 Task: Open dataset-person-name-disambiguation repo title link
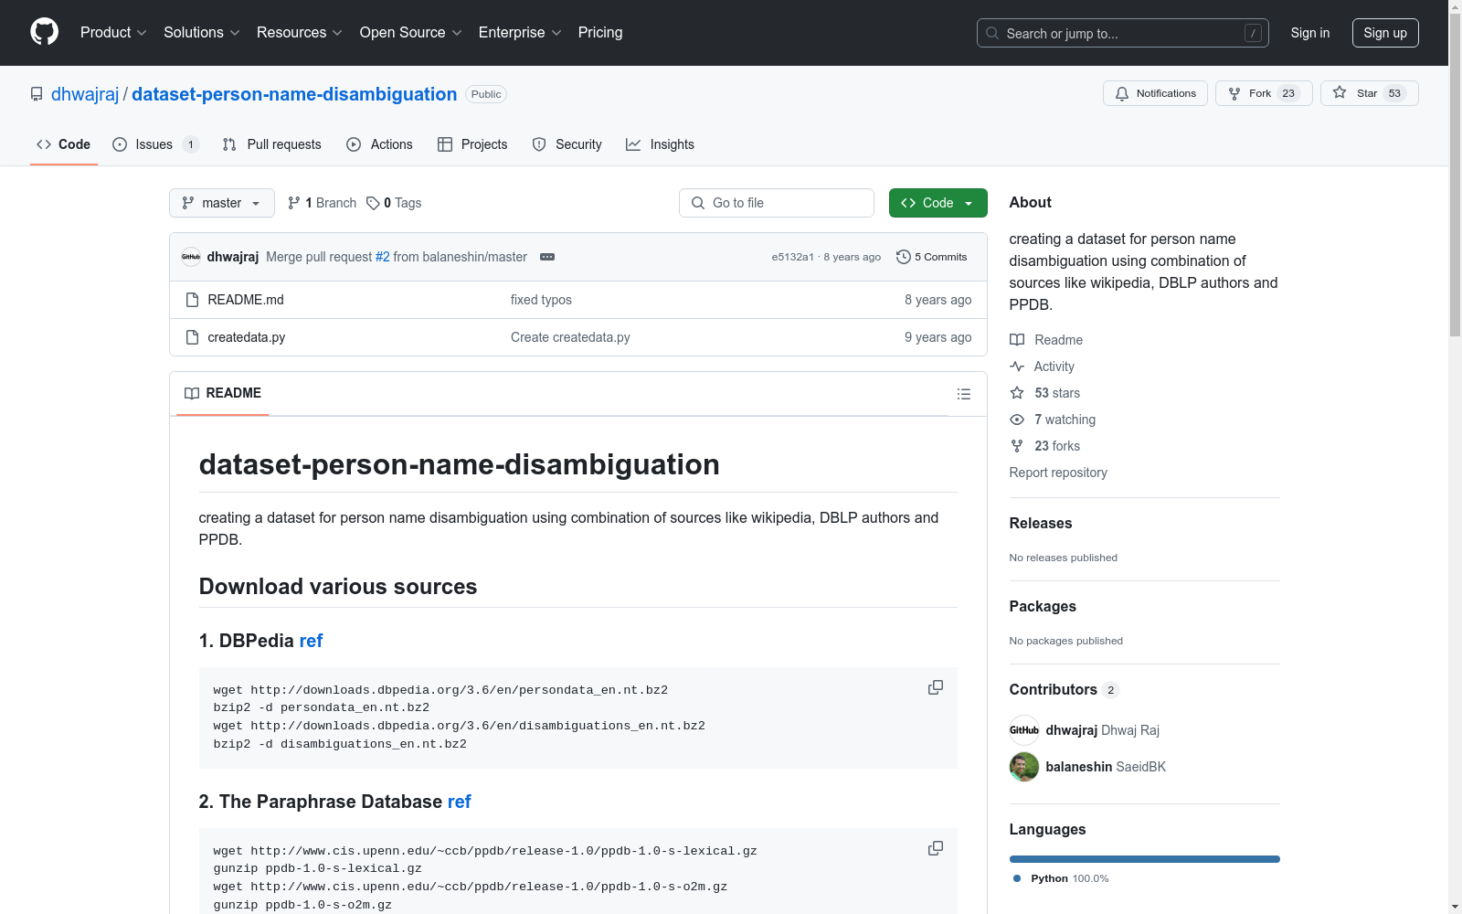294,94
